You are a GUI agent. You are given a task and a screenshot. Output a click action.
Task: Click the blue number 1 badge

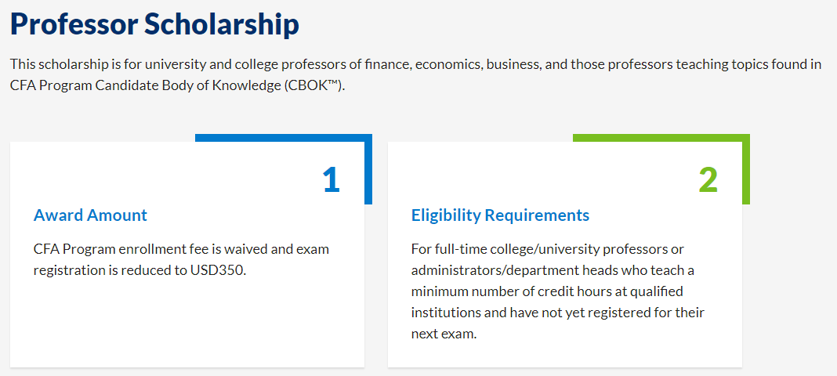tap(332, 179)
